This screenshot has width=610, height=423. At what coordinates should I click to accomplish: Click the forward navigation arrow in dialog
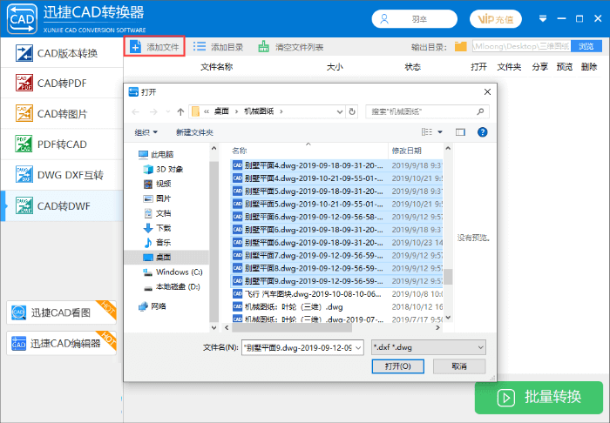point(153,112)
